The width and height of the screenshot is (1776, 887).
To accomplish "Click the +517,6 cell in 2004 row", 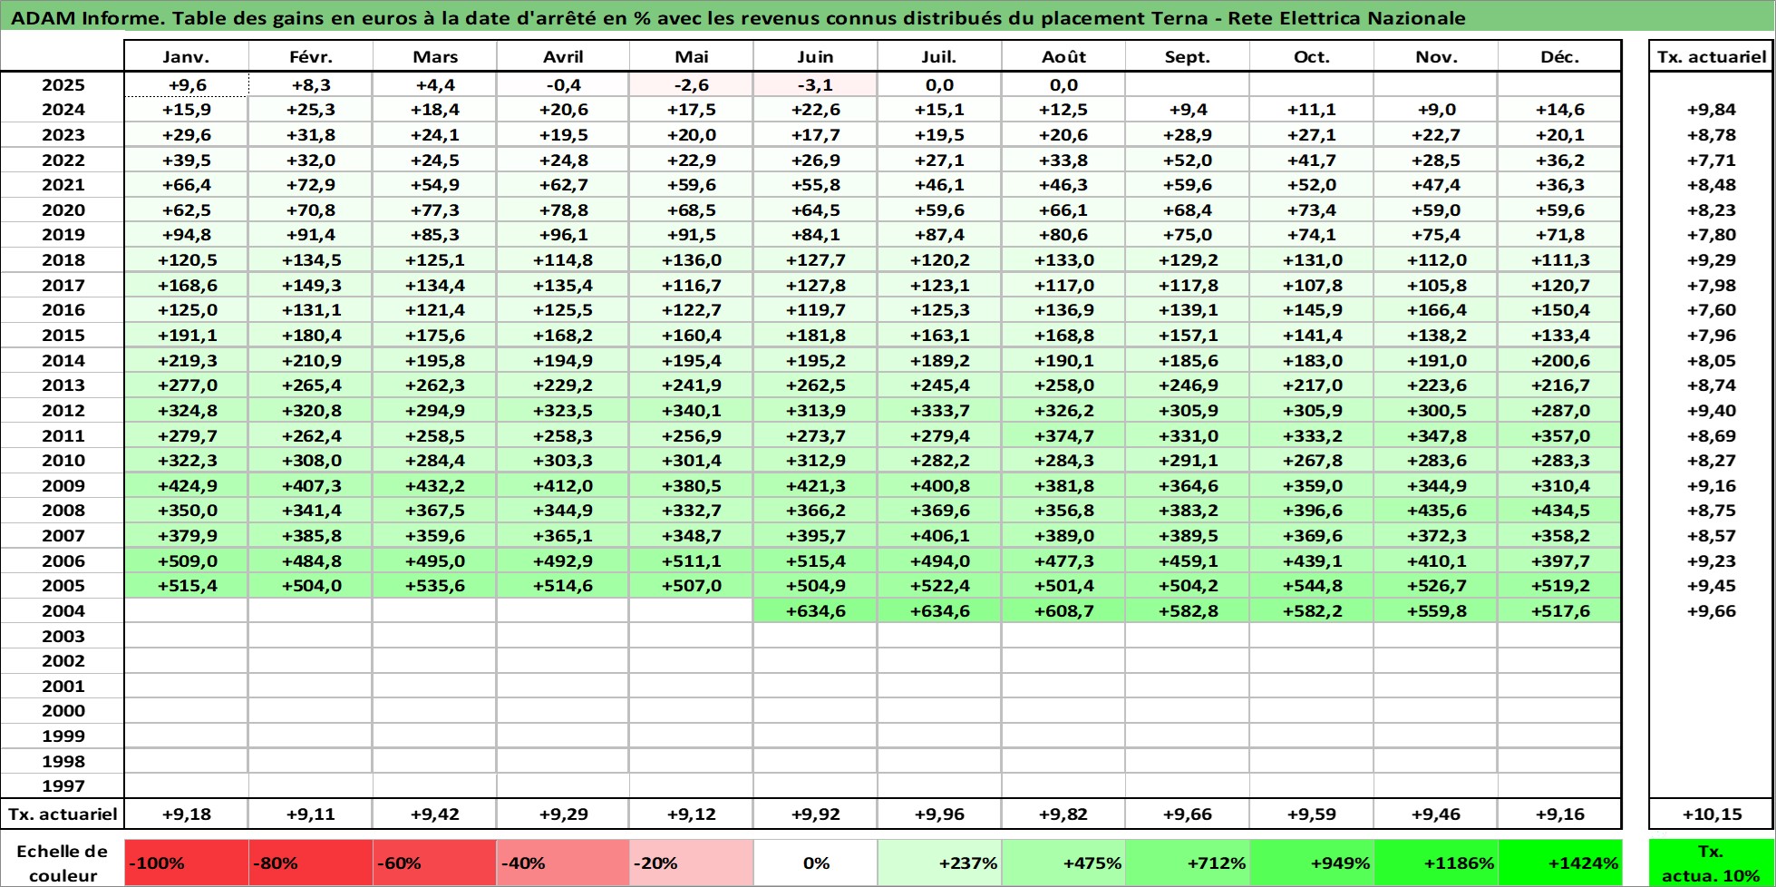I will [x=1559, y=611].
